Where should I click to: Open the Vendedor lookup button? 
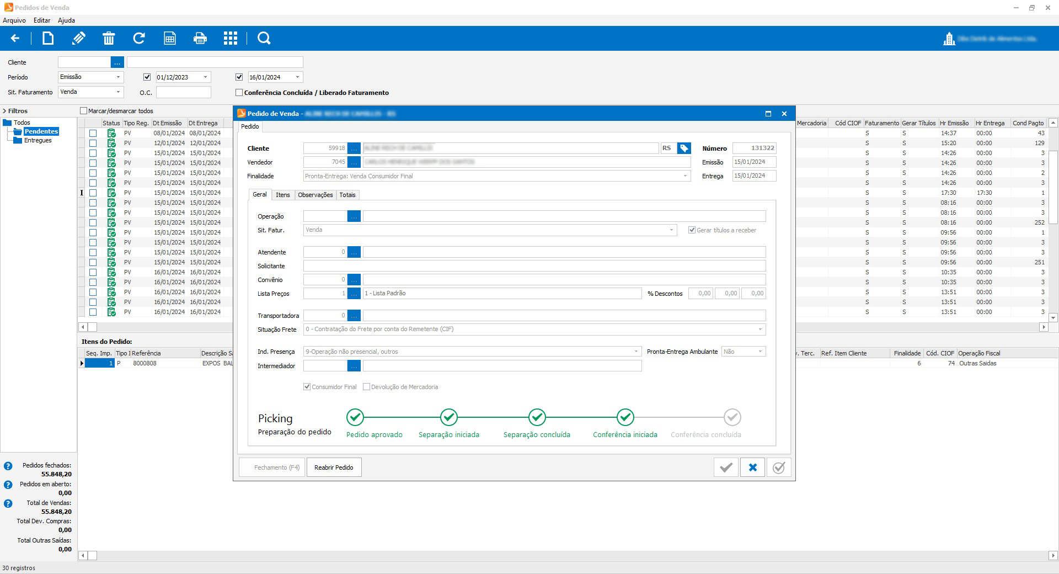coord(354,162)
